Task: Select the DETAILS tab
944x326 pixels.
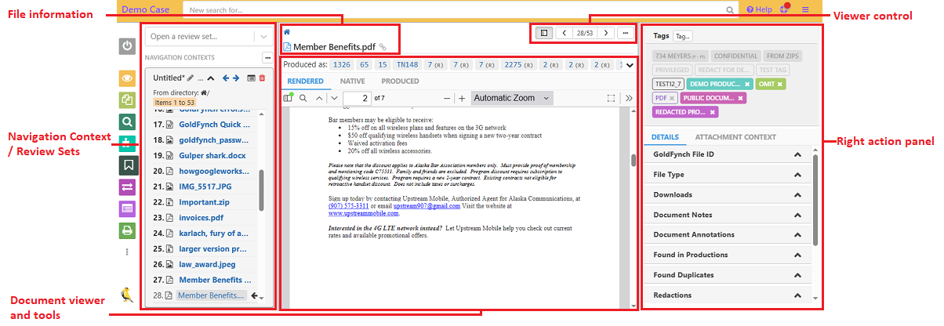Action: 665,137
